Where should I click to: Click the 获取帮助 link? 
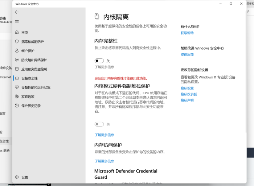[x=187, y=33]
